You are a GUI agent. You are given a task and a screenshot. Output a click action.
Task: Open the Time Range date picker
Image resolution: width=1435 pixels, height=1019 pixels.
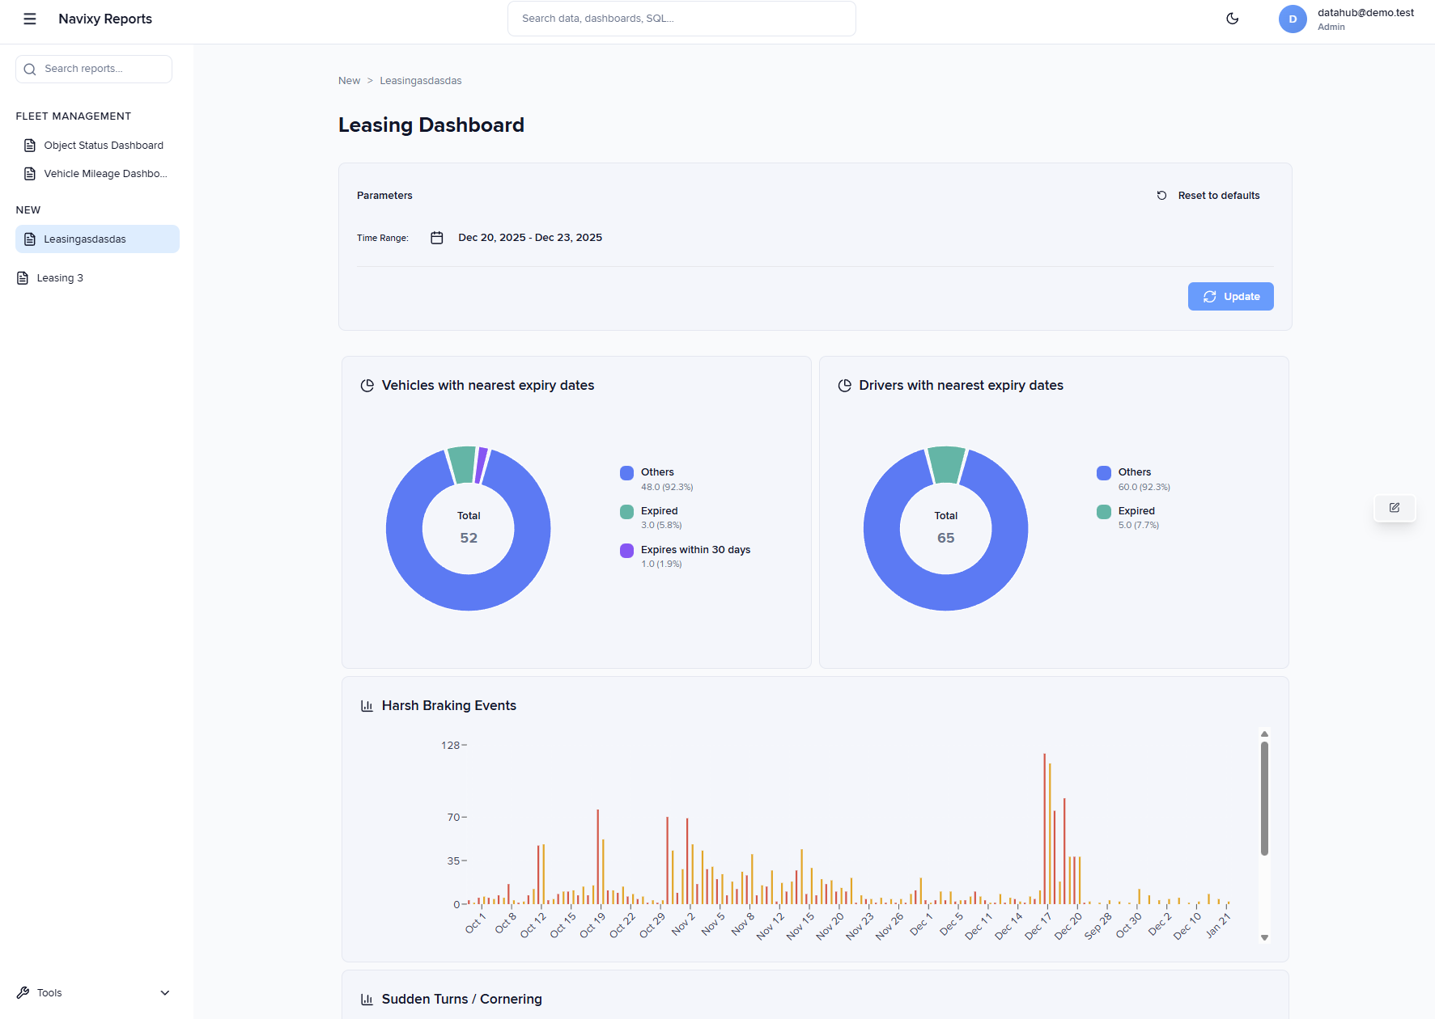(x=529, y=238)
